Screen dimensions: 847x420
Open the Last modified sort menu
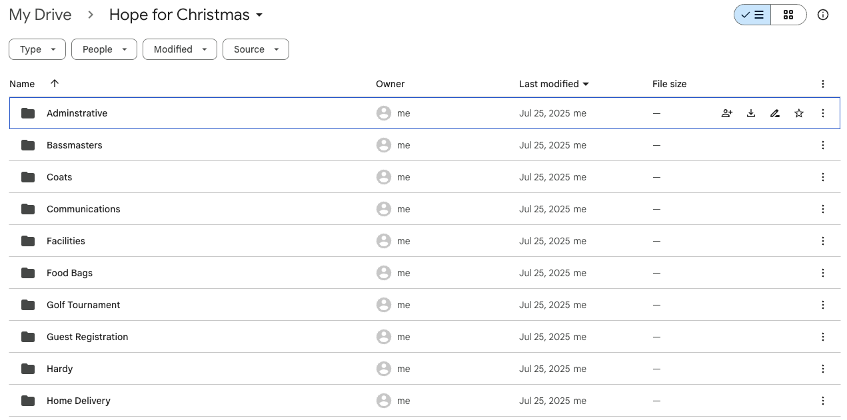tap(554, 84)
